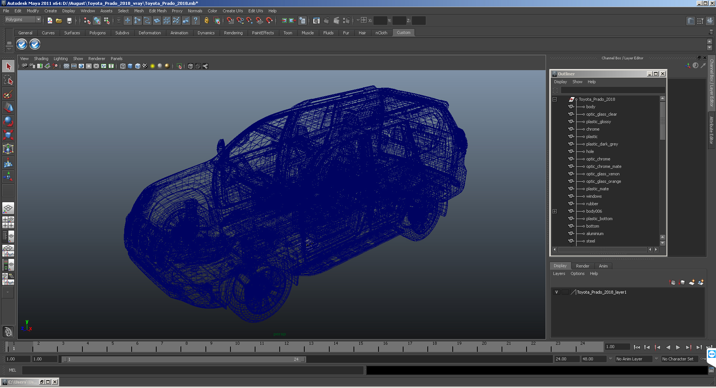Image resolution: width=716 pixels, height=388 pixels.
Task: Click the Select camera icon in viewport toolbar
Action: pyautogui.click(x=25, y=66)
